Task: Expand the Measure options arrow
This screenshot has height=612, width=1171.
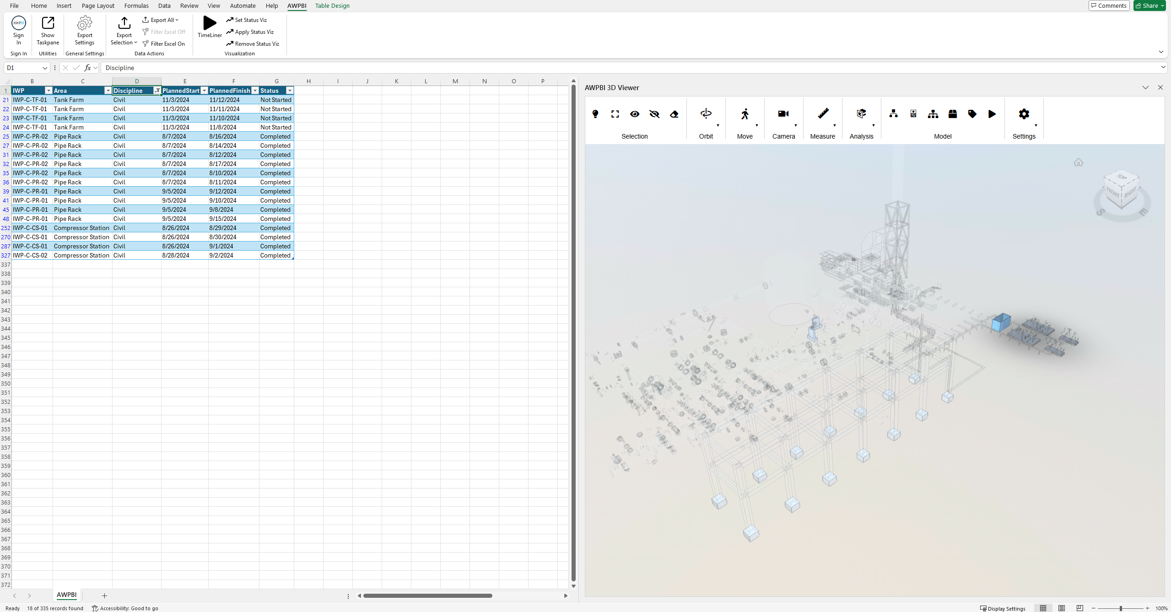Action: coord(835,125)
